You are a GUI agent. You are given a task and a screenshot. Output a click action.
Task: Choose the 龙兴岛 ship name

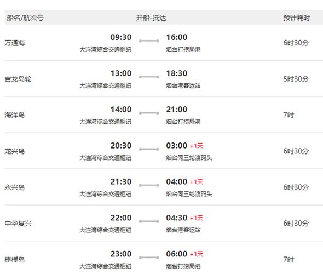(15, 151)
